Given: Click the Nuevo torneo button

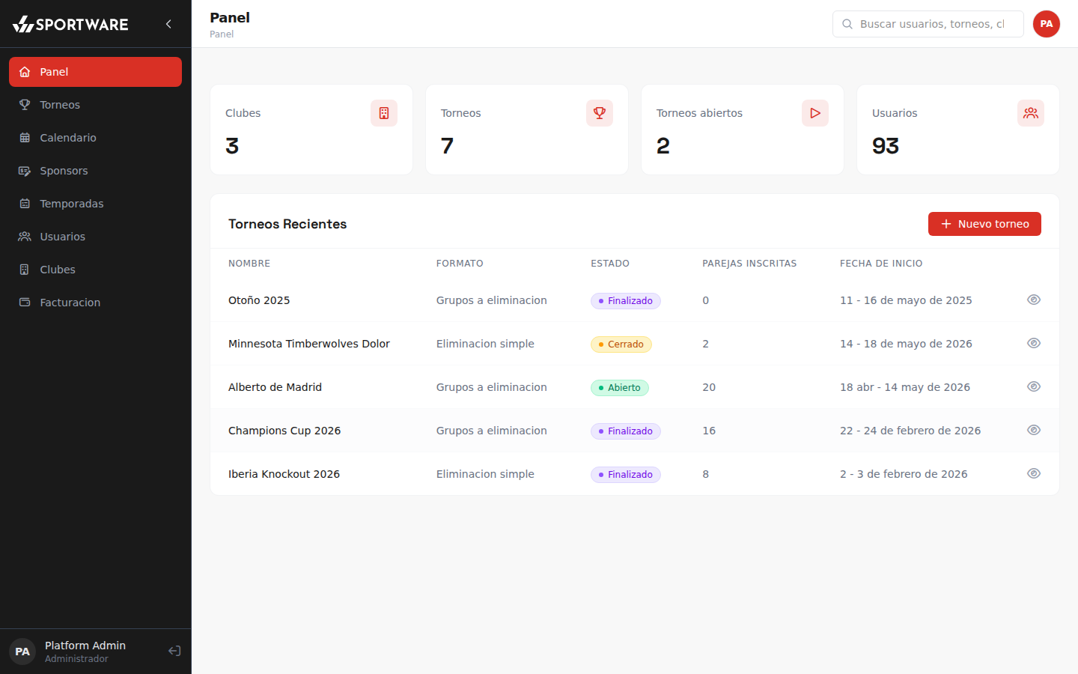Looking at the screenshot, I should (x=984, y=224).
